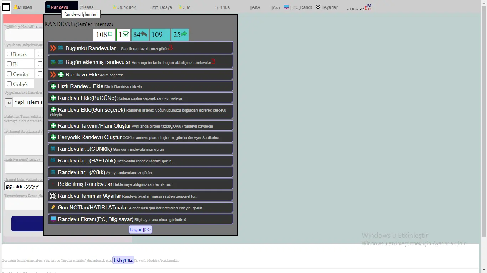487x273 pixels.
Task: Open the Ürün/Stok menu
Action: point(125,7)
